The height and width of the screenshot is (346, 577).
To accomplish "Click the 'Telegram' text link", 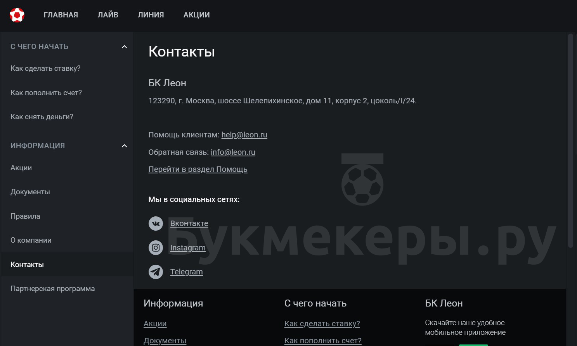I will pos(186,272).
